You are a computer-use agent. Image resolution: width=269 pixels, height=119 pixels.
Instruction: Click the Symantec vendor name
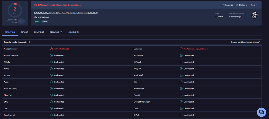(x=137, y=49)
